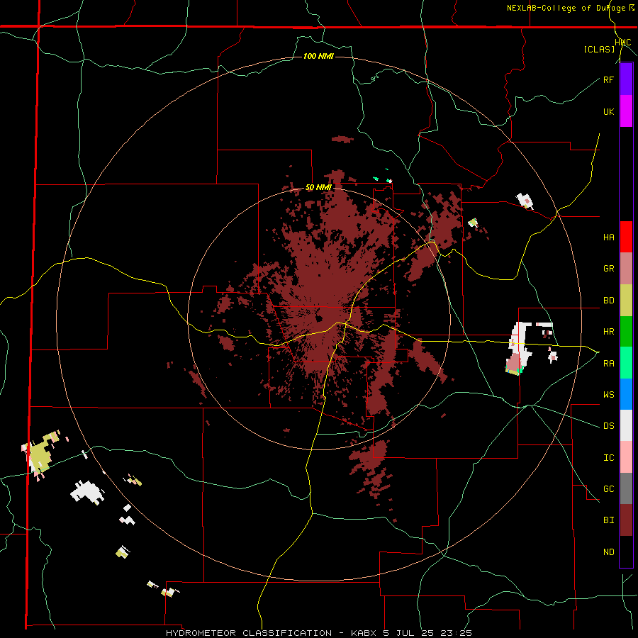
Task: Click the UK magenta legend swatch
Action: pos(626,111)
